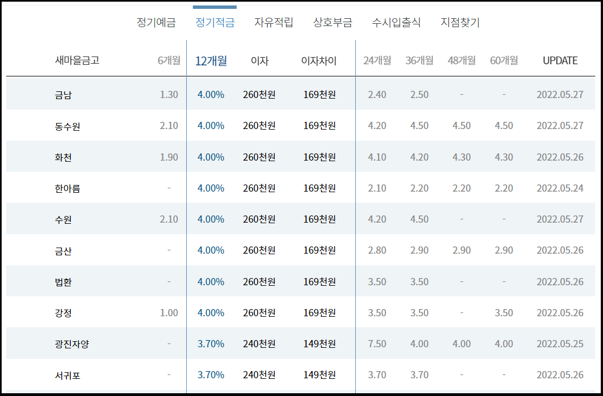Click 149천원 difference for 서귀포
603x396 pixels.
pyautogui.click(x=320, y=375)
